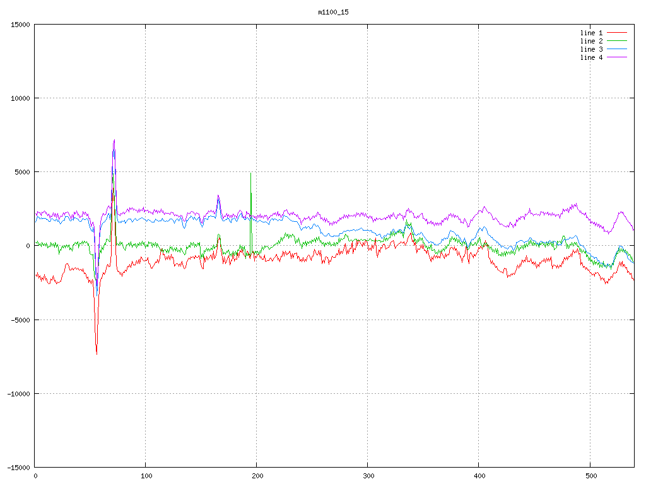Click the 10000 y-axis tick label

pos(20,98)
